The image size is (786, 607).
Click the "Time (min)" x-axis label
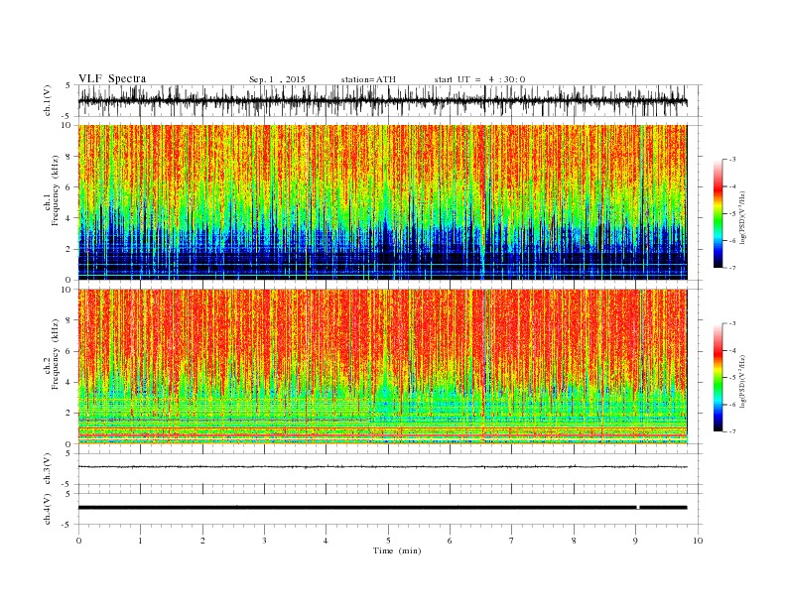[x=397, y=550]
